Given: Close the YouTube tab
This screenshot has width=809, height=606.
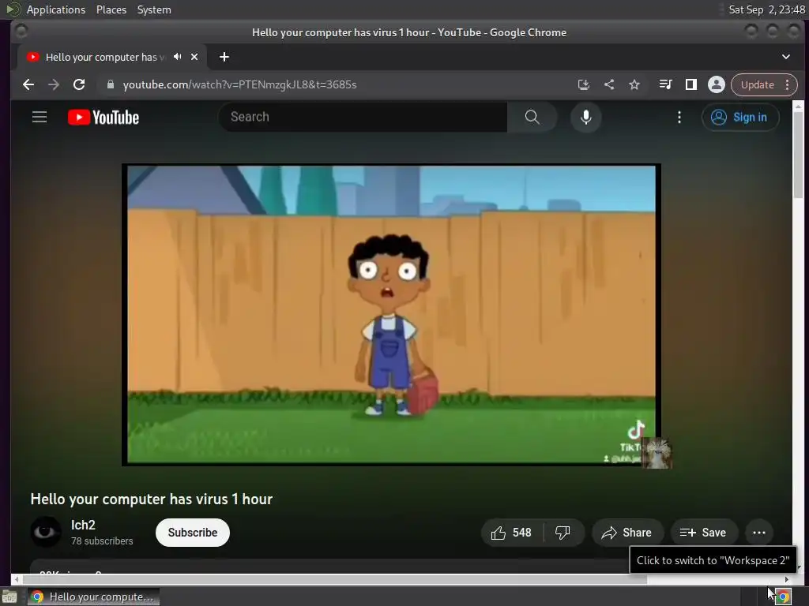Looking at the screenshot, I should [x=194, y=57].
